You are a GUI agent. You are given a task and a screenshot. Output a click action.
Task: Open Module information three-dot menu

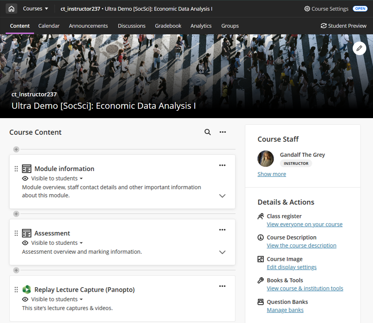[222, 165]
